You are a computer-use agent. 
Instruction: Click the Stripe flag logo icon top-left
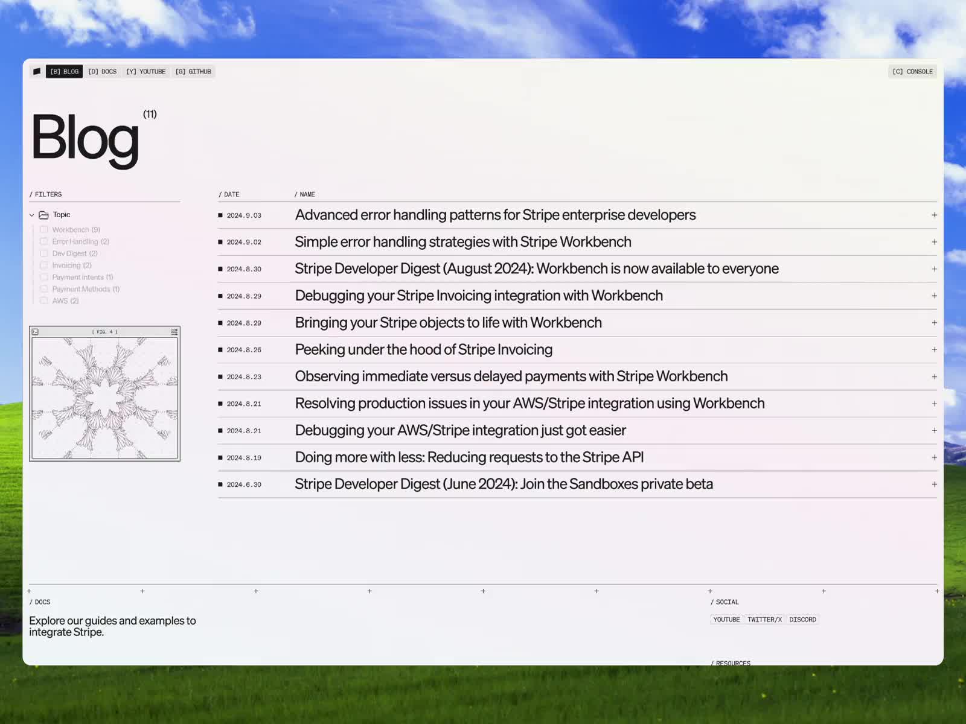37,71
